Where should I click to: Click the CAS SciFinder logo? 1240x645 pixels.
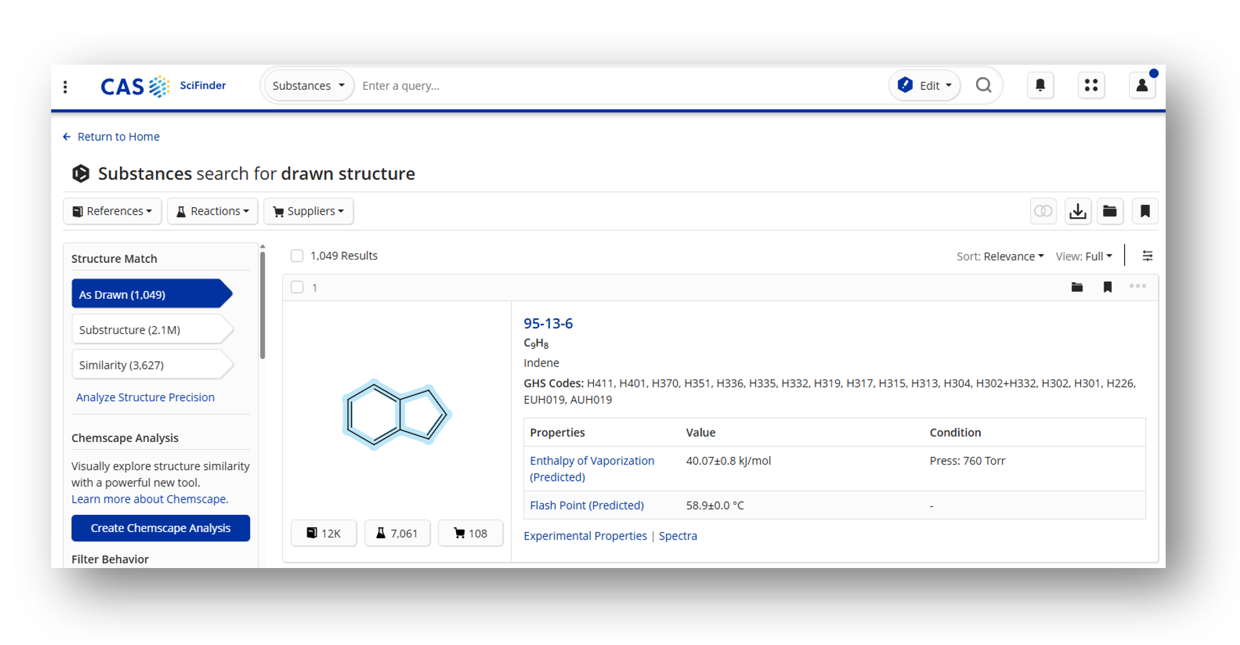coord(164,86)
